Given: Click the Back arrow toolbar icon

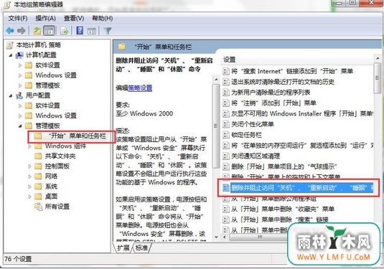Looking at the screenshot, I should tap(10, 31).
